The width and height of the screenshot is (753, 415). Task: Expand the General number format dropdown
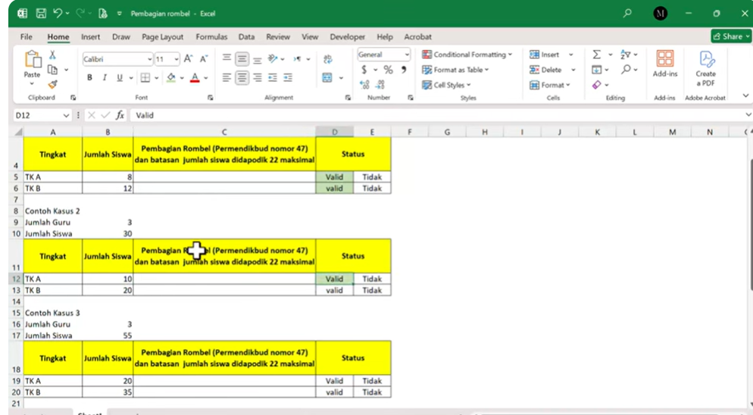coord(407,55)
